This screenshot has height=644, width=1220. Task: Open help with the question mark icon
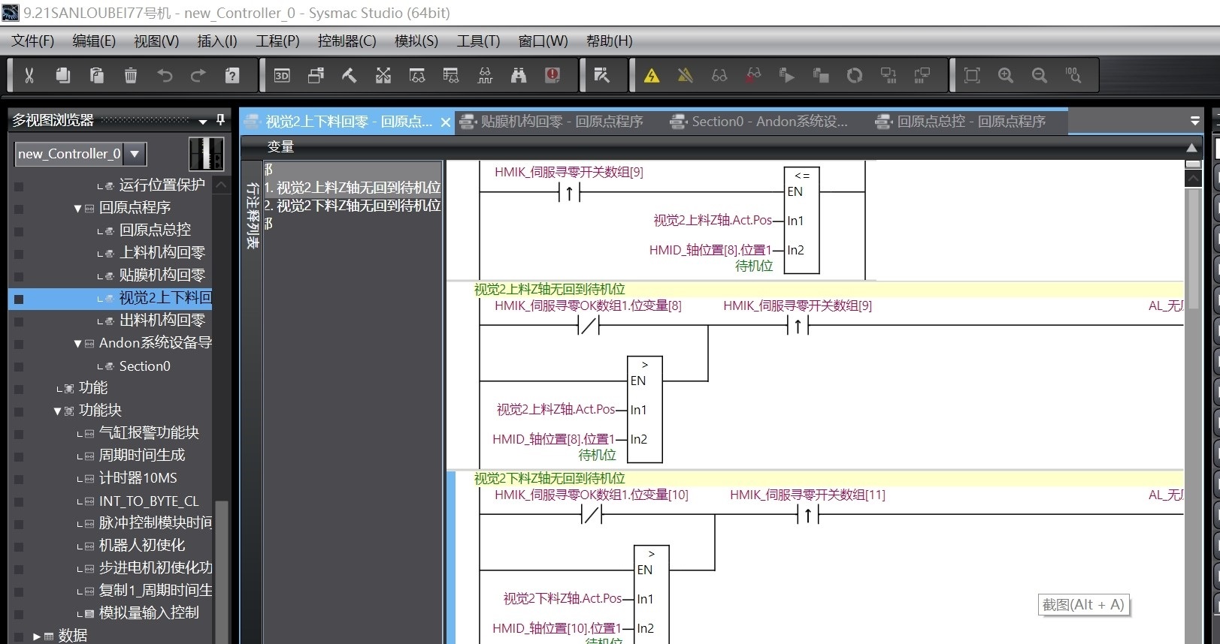point(232,75)
